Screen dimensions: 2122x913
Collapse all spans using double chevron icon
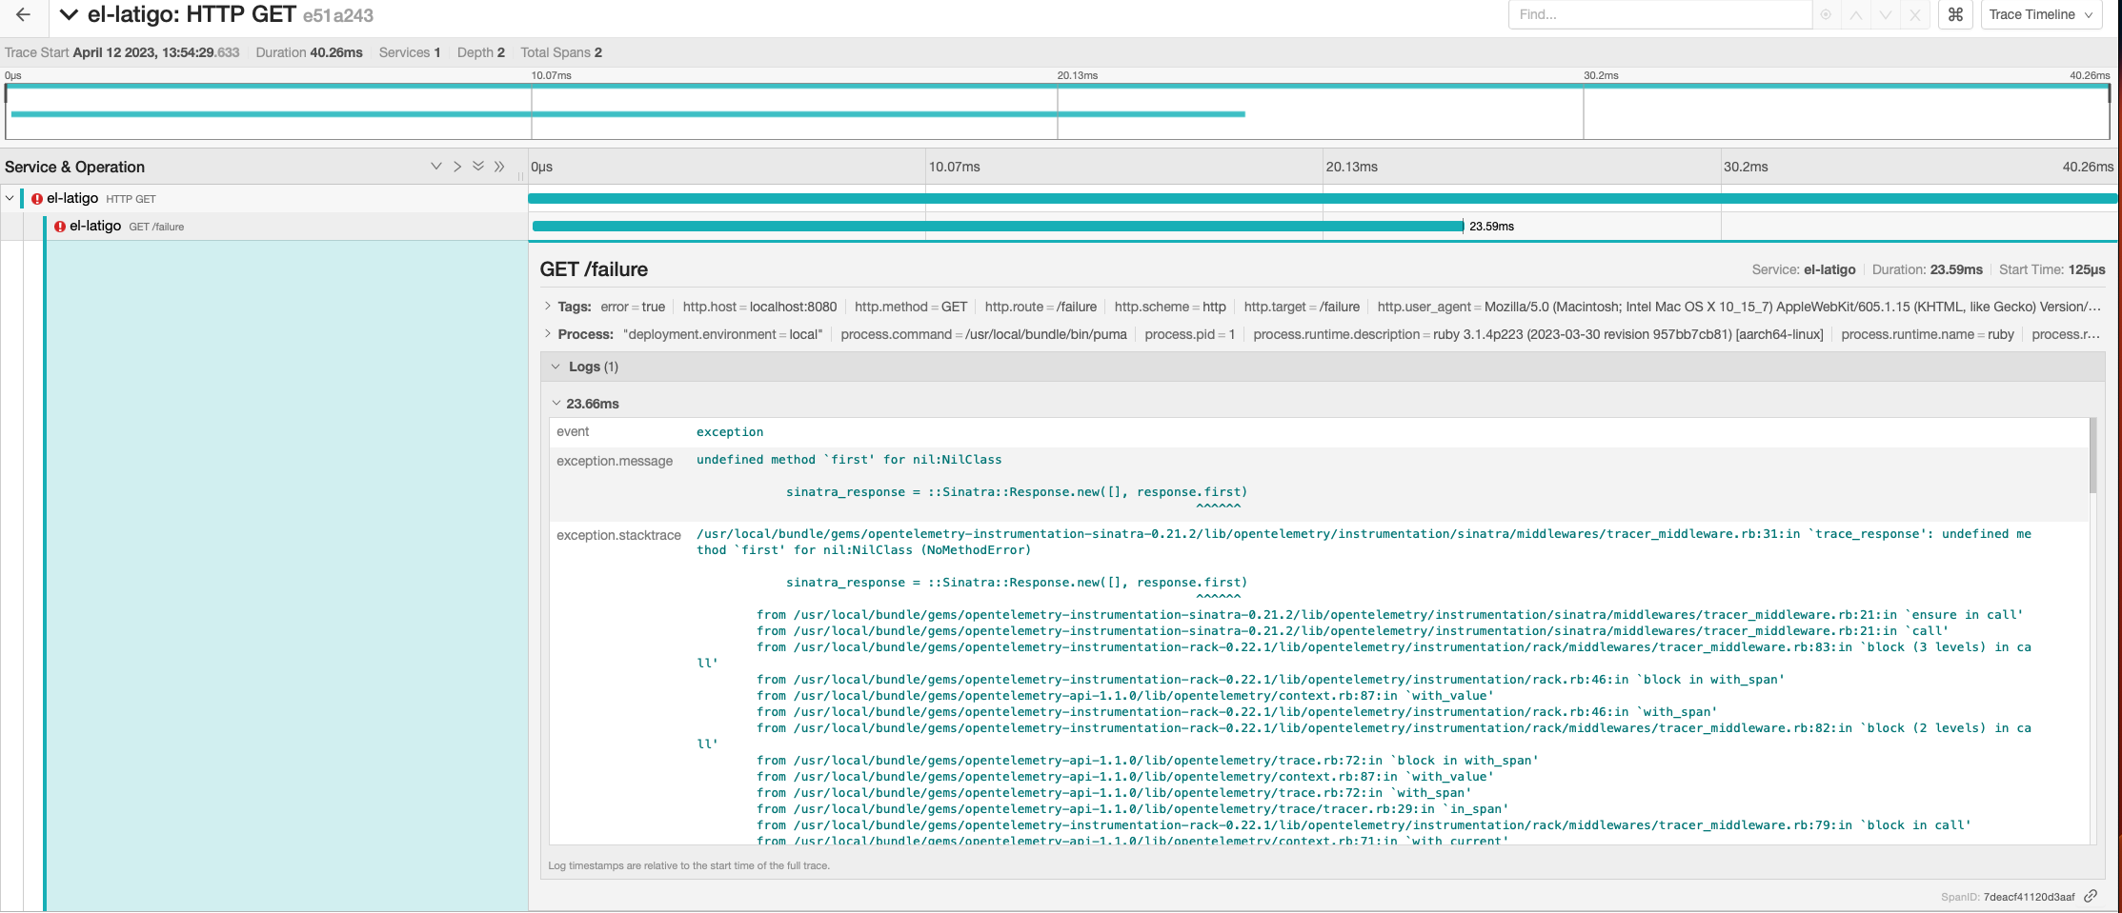point(478,167)
